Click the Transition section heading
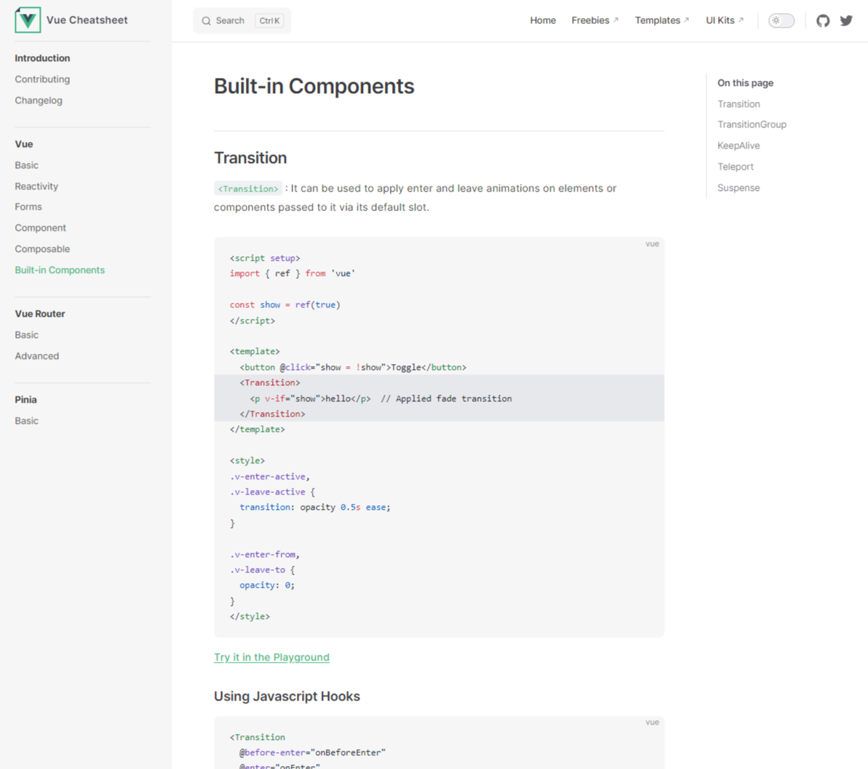 tap(250, 158)
